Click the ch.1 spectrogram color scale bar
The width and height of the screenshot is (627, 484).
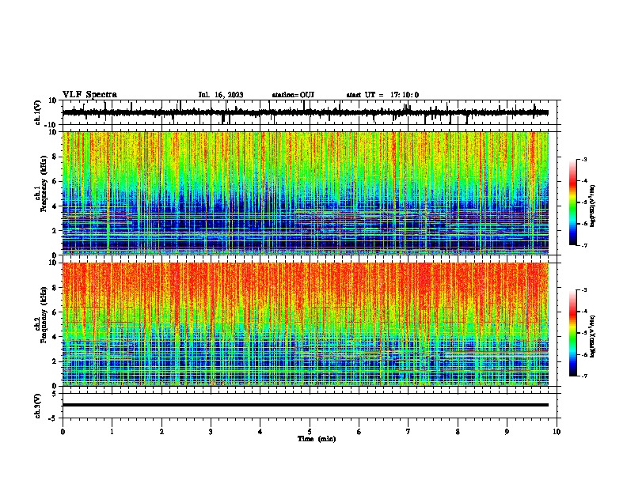point(572,202)
